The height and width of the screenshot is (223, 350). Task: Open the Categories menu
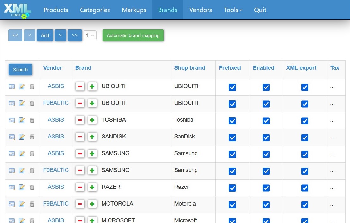coord(95,10)
